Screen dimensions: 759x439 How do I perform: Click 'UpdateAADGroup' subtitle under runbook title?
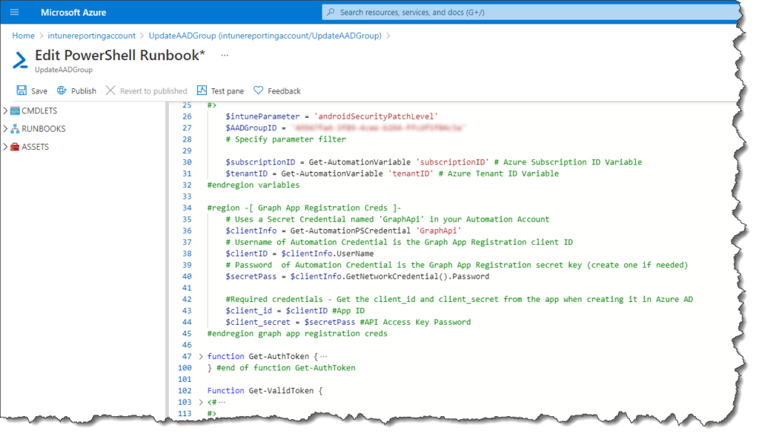coord(64,70)
